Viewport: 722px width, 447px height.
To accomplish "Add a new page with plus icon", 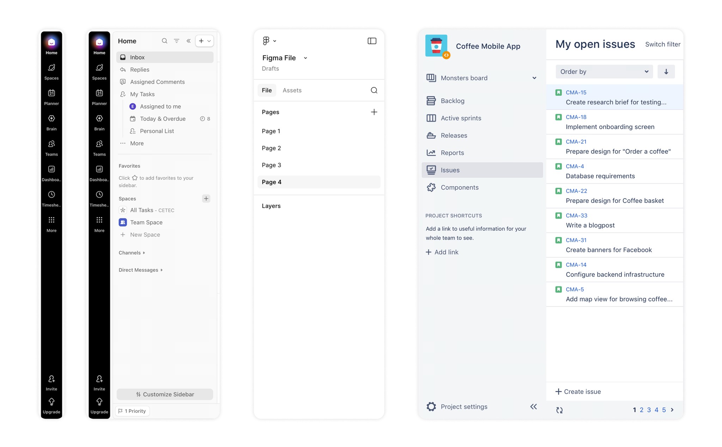I will click(374, 112).
